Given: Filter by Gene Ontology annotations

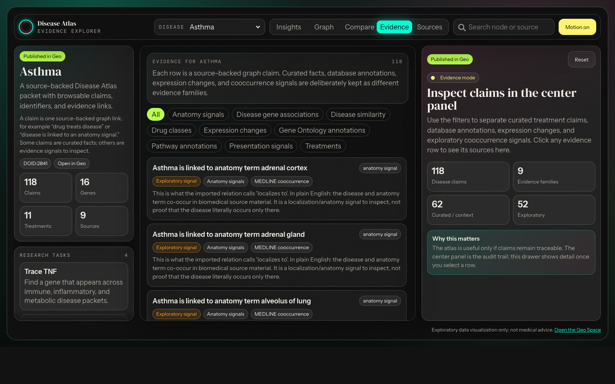Looking at the screenshot, I should (322, 130).
